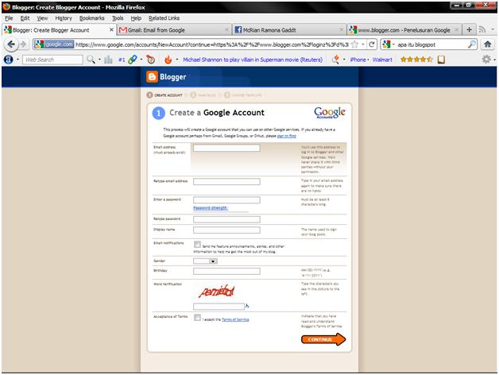Click the accessibility icon beside the captcha field
The image size is (499, 375).
point(247,306)
